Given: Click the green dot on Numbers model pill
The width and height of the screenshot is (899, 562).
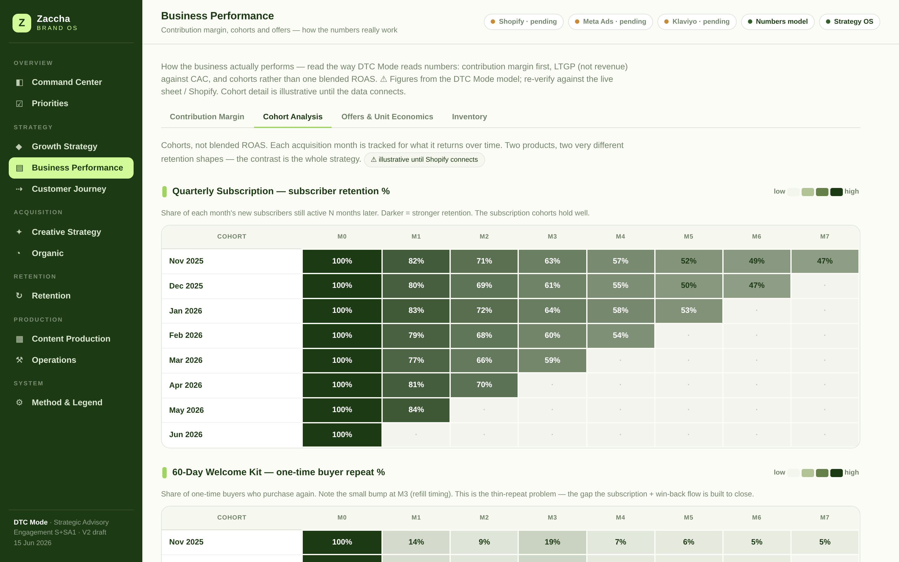Looking at the screenshot, I should pyautogui.click(x=750, y=22).
